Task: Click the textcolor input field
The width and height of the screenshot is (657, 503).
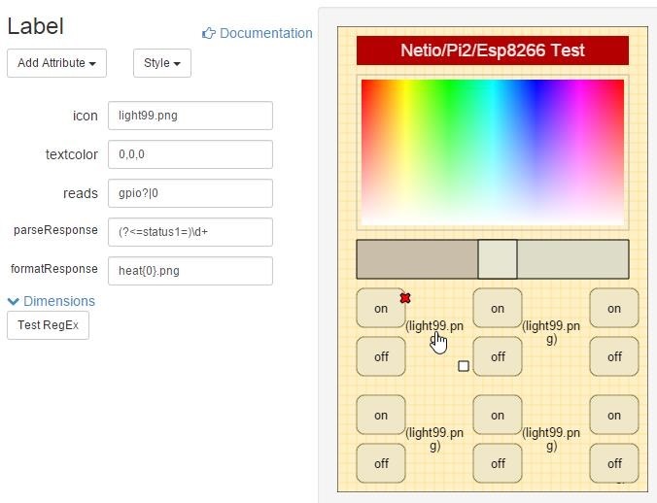Action: pyautogui.click(x=190, y=154)
